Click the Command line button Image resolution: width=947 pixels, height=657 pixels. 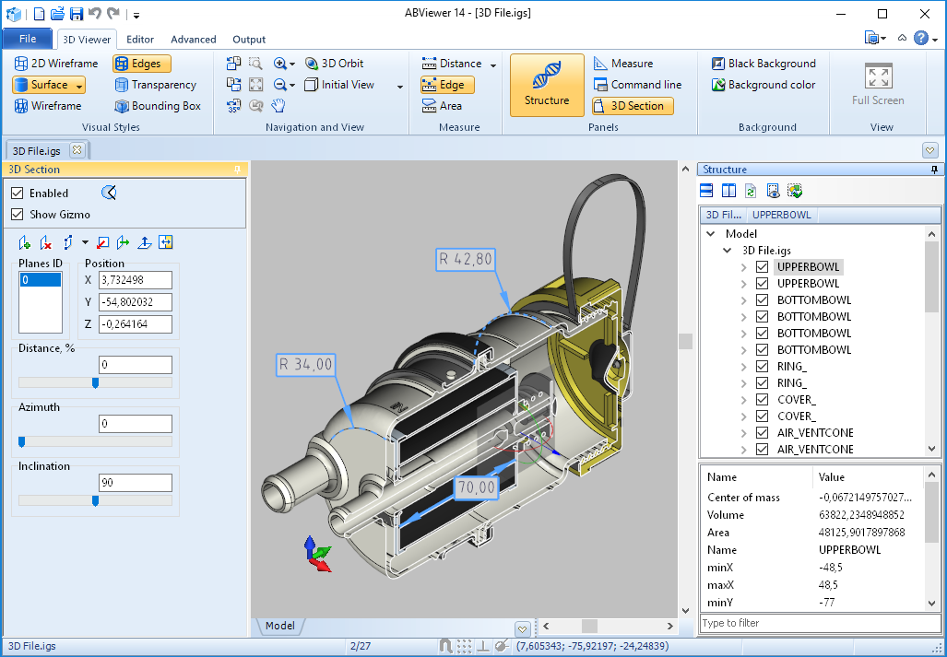point(637,85)
